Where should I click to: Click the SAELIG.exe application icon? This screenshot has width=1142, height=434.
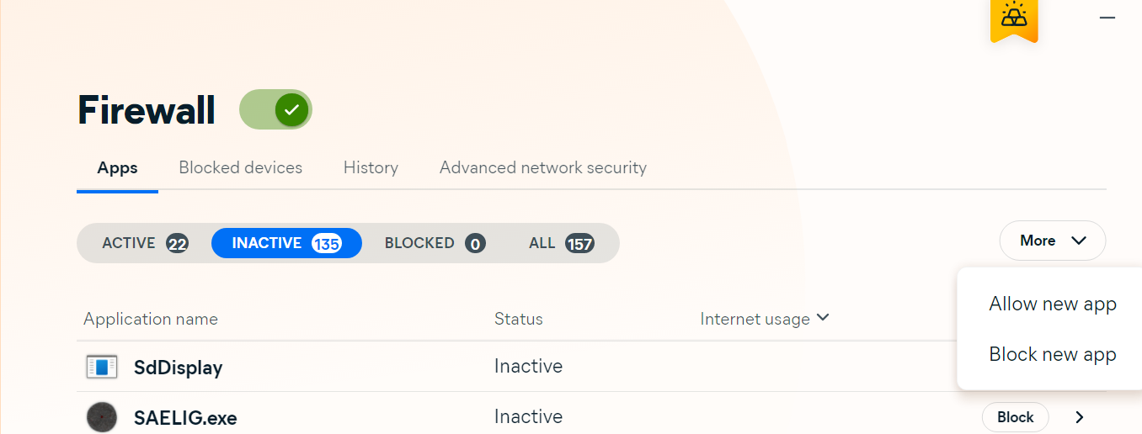pos(102,417)
